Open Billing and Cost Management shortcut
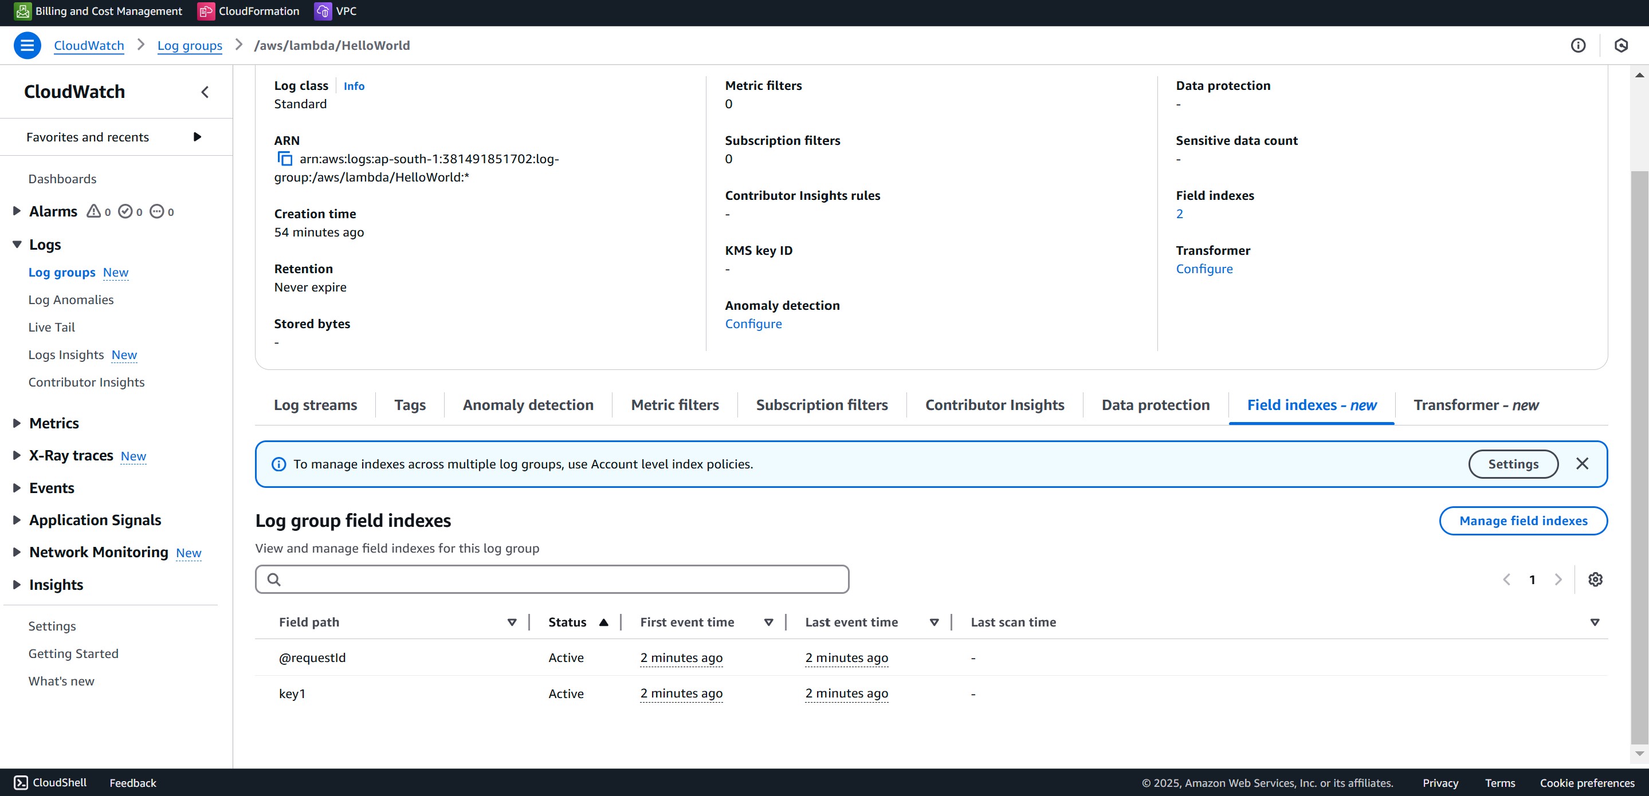The image size is (1649, 796). point(97,11)
